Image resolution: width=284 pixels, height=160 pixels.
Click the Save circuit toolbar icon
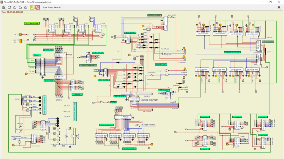[x=20, y=7]
